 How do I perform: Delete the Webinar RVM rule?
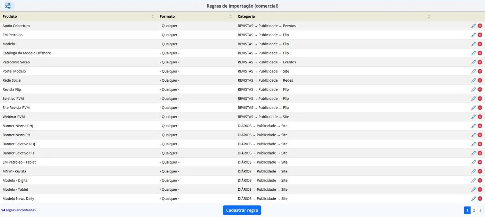click(480, 117)
